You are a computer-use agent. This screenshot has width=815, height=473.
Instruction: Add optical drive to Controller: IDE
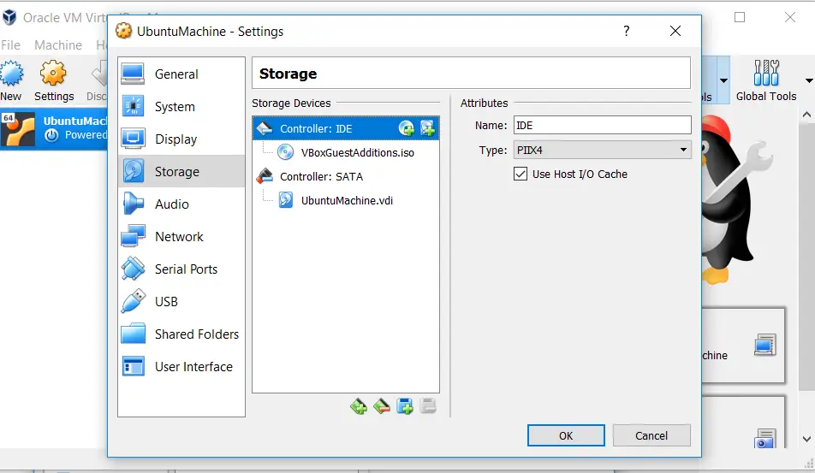pyautogui.click(x=407, y=128)
